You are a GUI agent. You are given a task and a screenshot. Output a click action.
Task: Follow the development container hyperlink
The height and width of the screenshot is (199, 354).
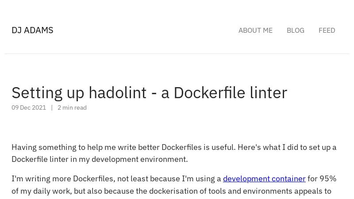pyautogui.click(x=264, y=179)
